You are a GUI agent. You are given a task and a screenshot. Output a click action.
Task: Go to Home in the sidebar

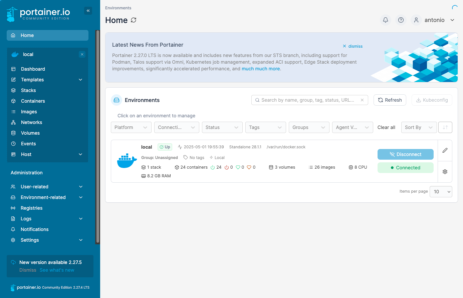(x=47, y=35)
